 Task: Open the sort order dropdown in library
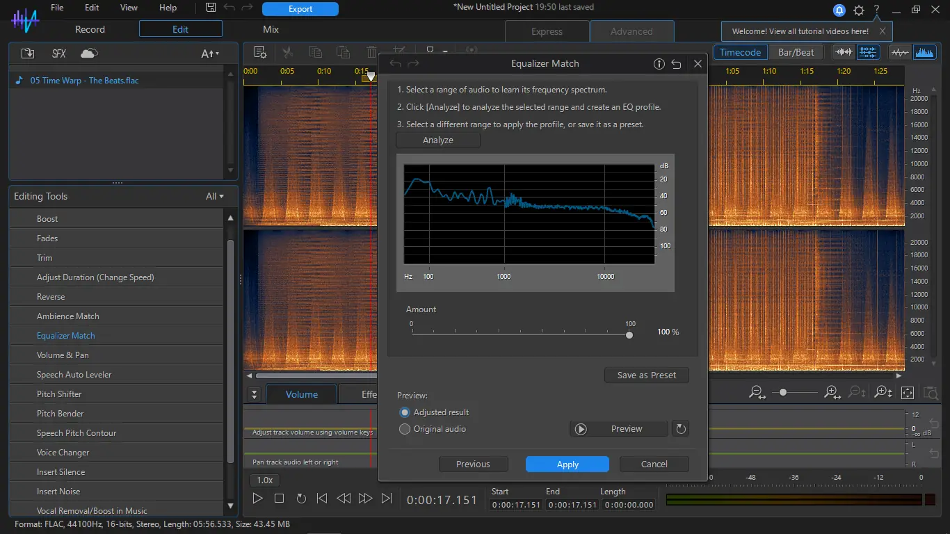pyautogui.click(x=210, y=54)
